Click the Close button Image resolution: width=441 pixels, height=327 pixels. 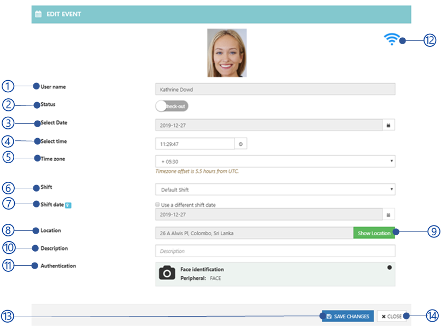coord(391,316)
